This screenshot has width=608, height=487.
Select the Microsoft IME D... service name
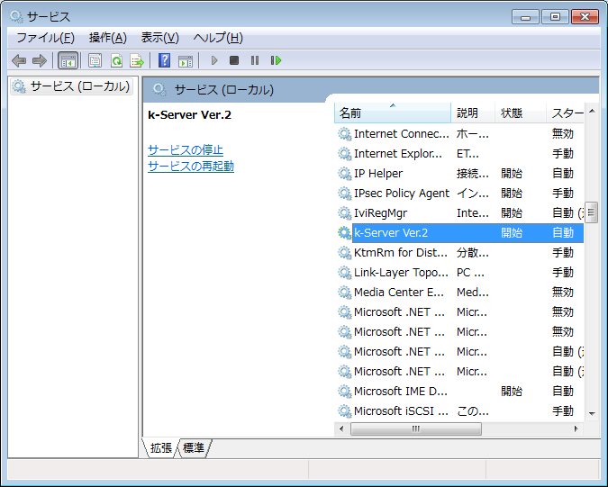[x=401, y=392]
